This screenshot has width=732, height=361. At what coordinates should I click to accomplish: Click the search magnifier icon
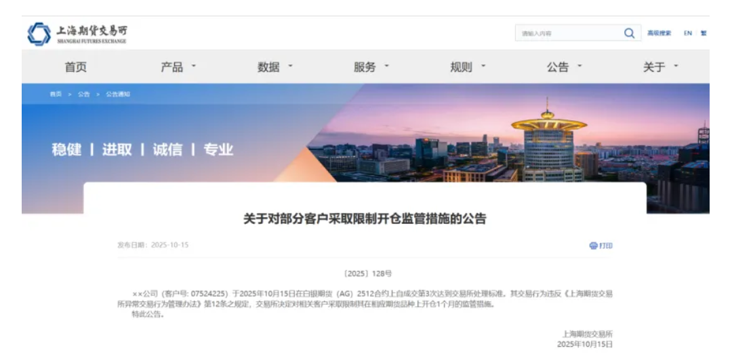pyautogui.click(x=629, y=33)
